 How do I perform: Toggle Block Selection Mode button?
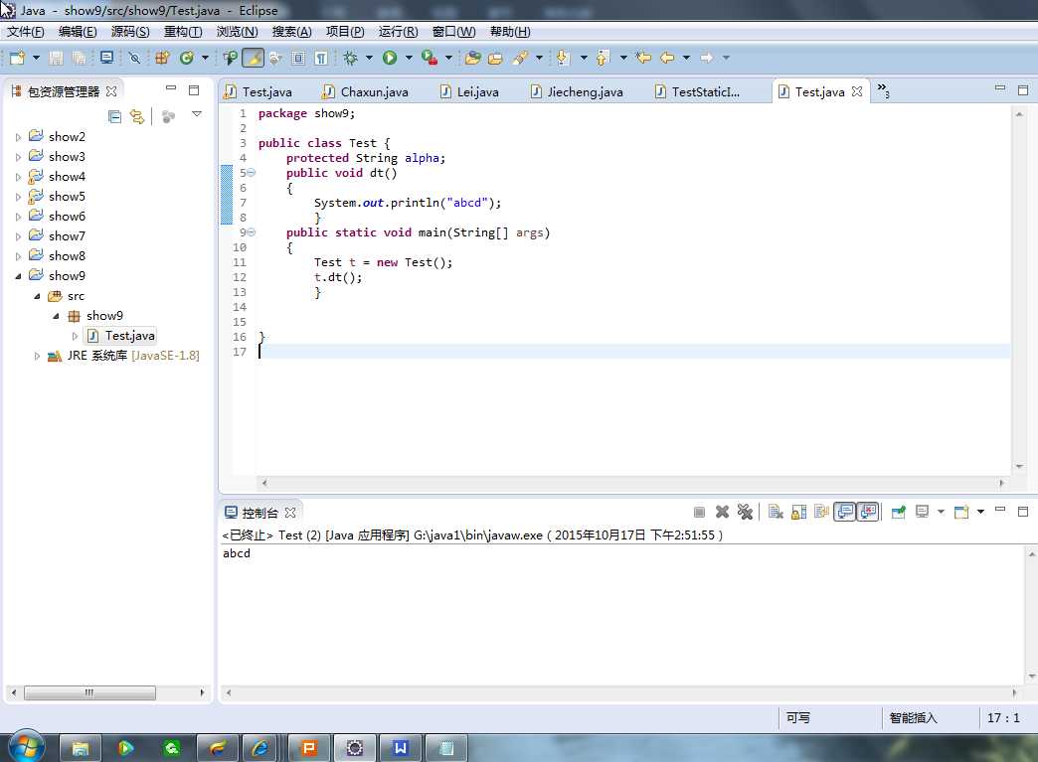click(x=298, y=59)
